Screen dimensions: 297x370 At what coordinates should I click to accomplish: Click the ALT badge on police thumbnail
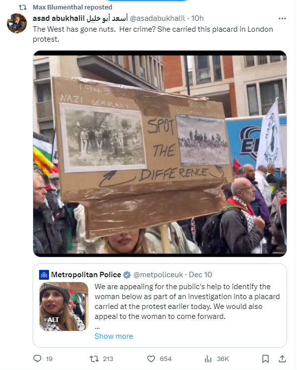tap(53, 319)
